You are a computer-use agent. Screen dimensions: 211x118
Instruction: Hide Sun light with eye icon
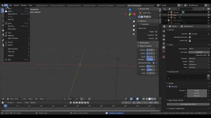[x=208, y=18]
